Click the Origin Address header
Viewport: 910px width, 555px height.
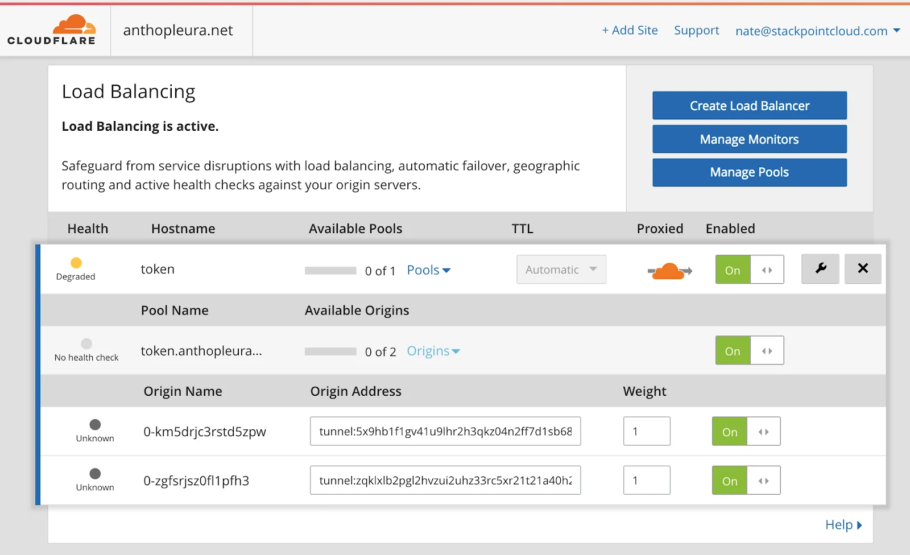coord(355,391)
